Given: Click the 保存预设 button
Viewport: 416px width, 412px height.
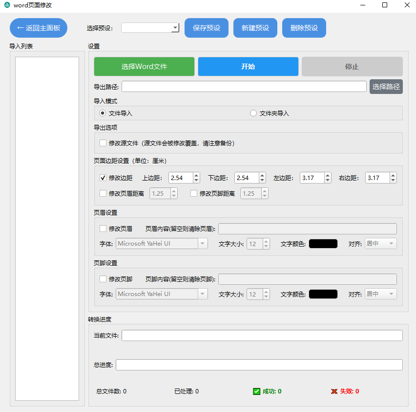Looking at the screenshot, I should click(206, 27).
